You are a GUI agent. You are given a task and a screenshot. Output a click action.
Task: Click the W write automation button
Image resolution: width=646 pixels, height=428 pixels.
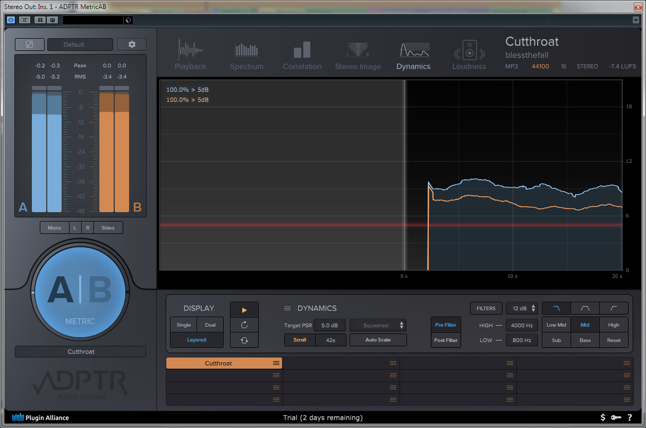click(52, 20)
